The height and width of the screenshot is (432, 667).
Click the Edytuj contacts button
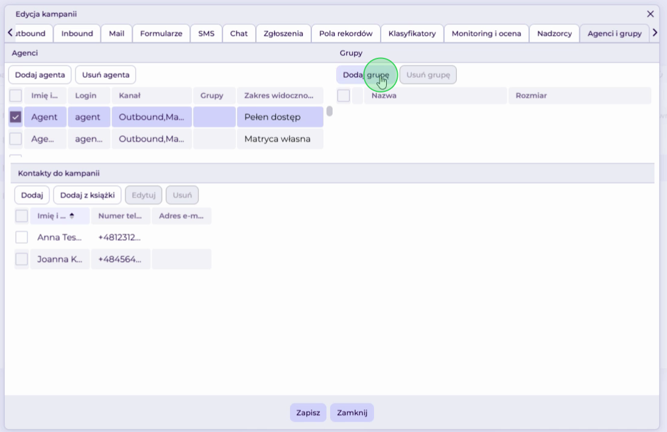click(143, 195)
